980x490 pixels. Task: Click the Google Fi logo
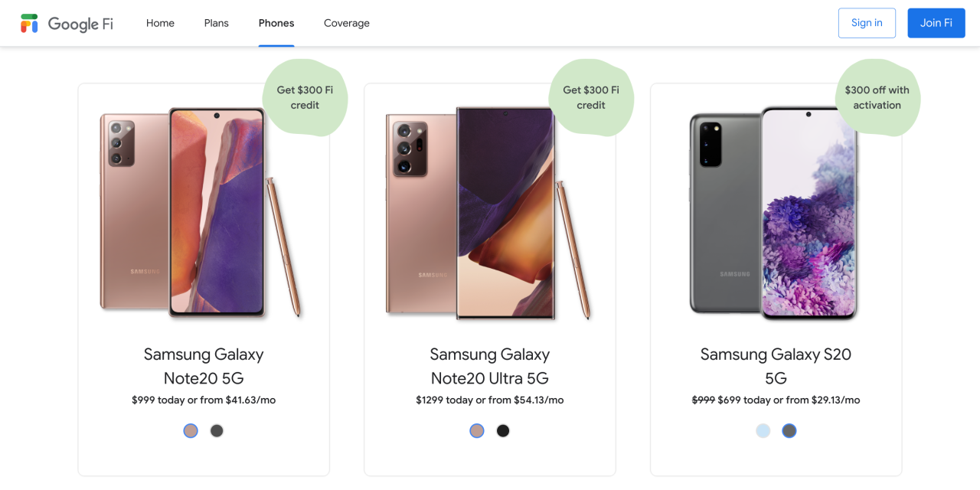(67, 23)
